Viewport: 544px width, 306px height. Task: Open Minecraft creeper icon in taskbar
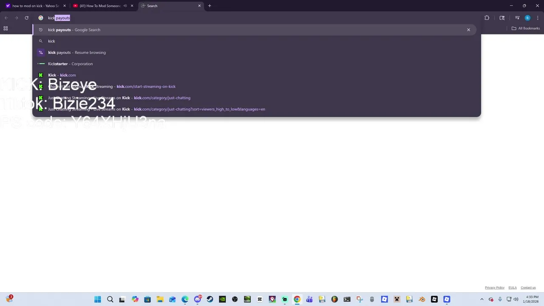(x=397, y=300)
